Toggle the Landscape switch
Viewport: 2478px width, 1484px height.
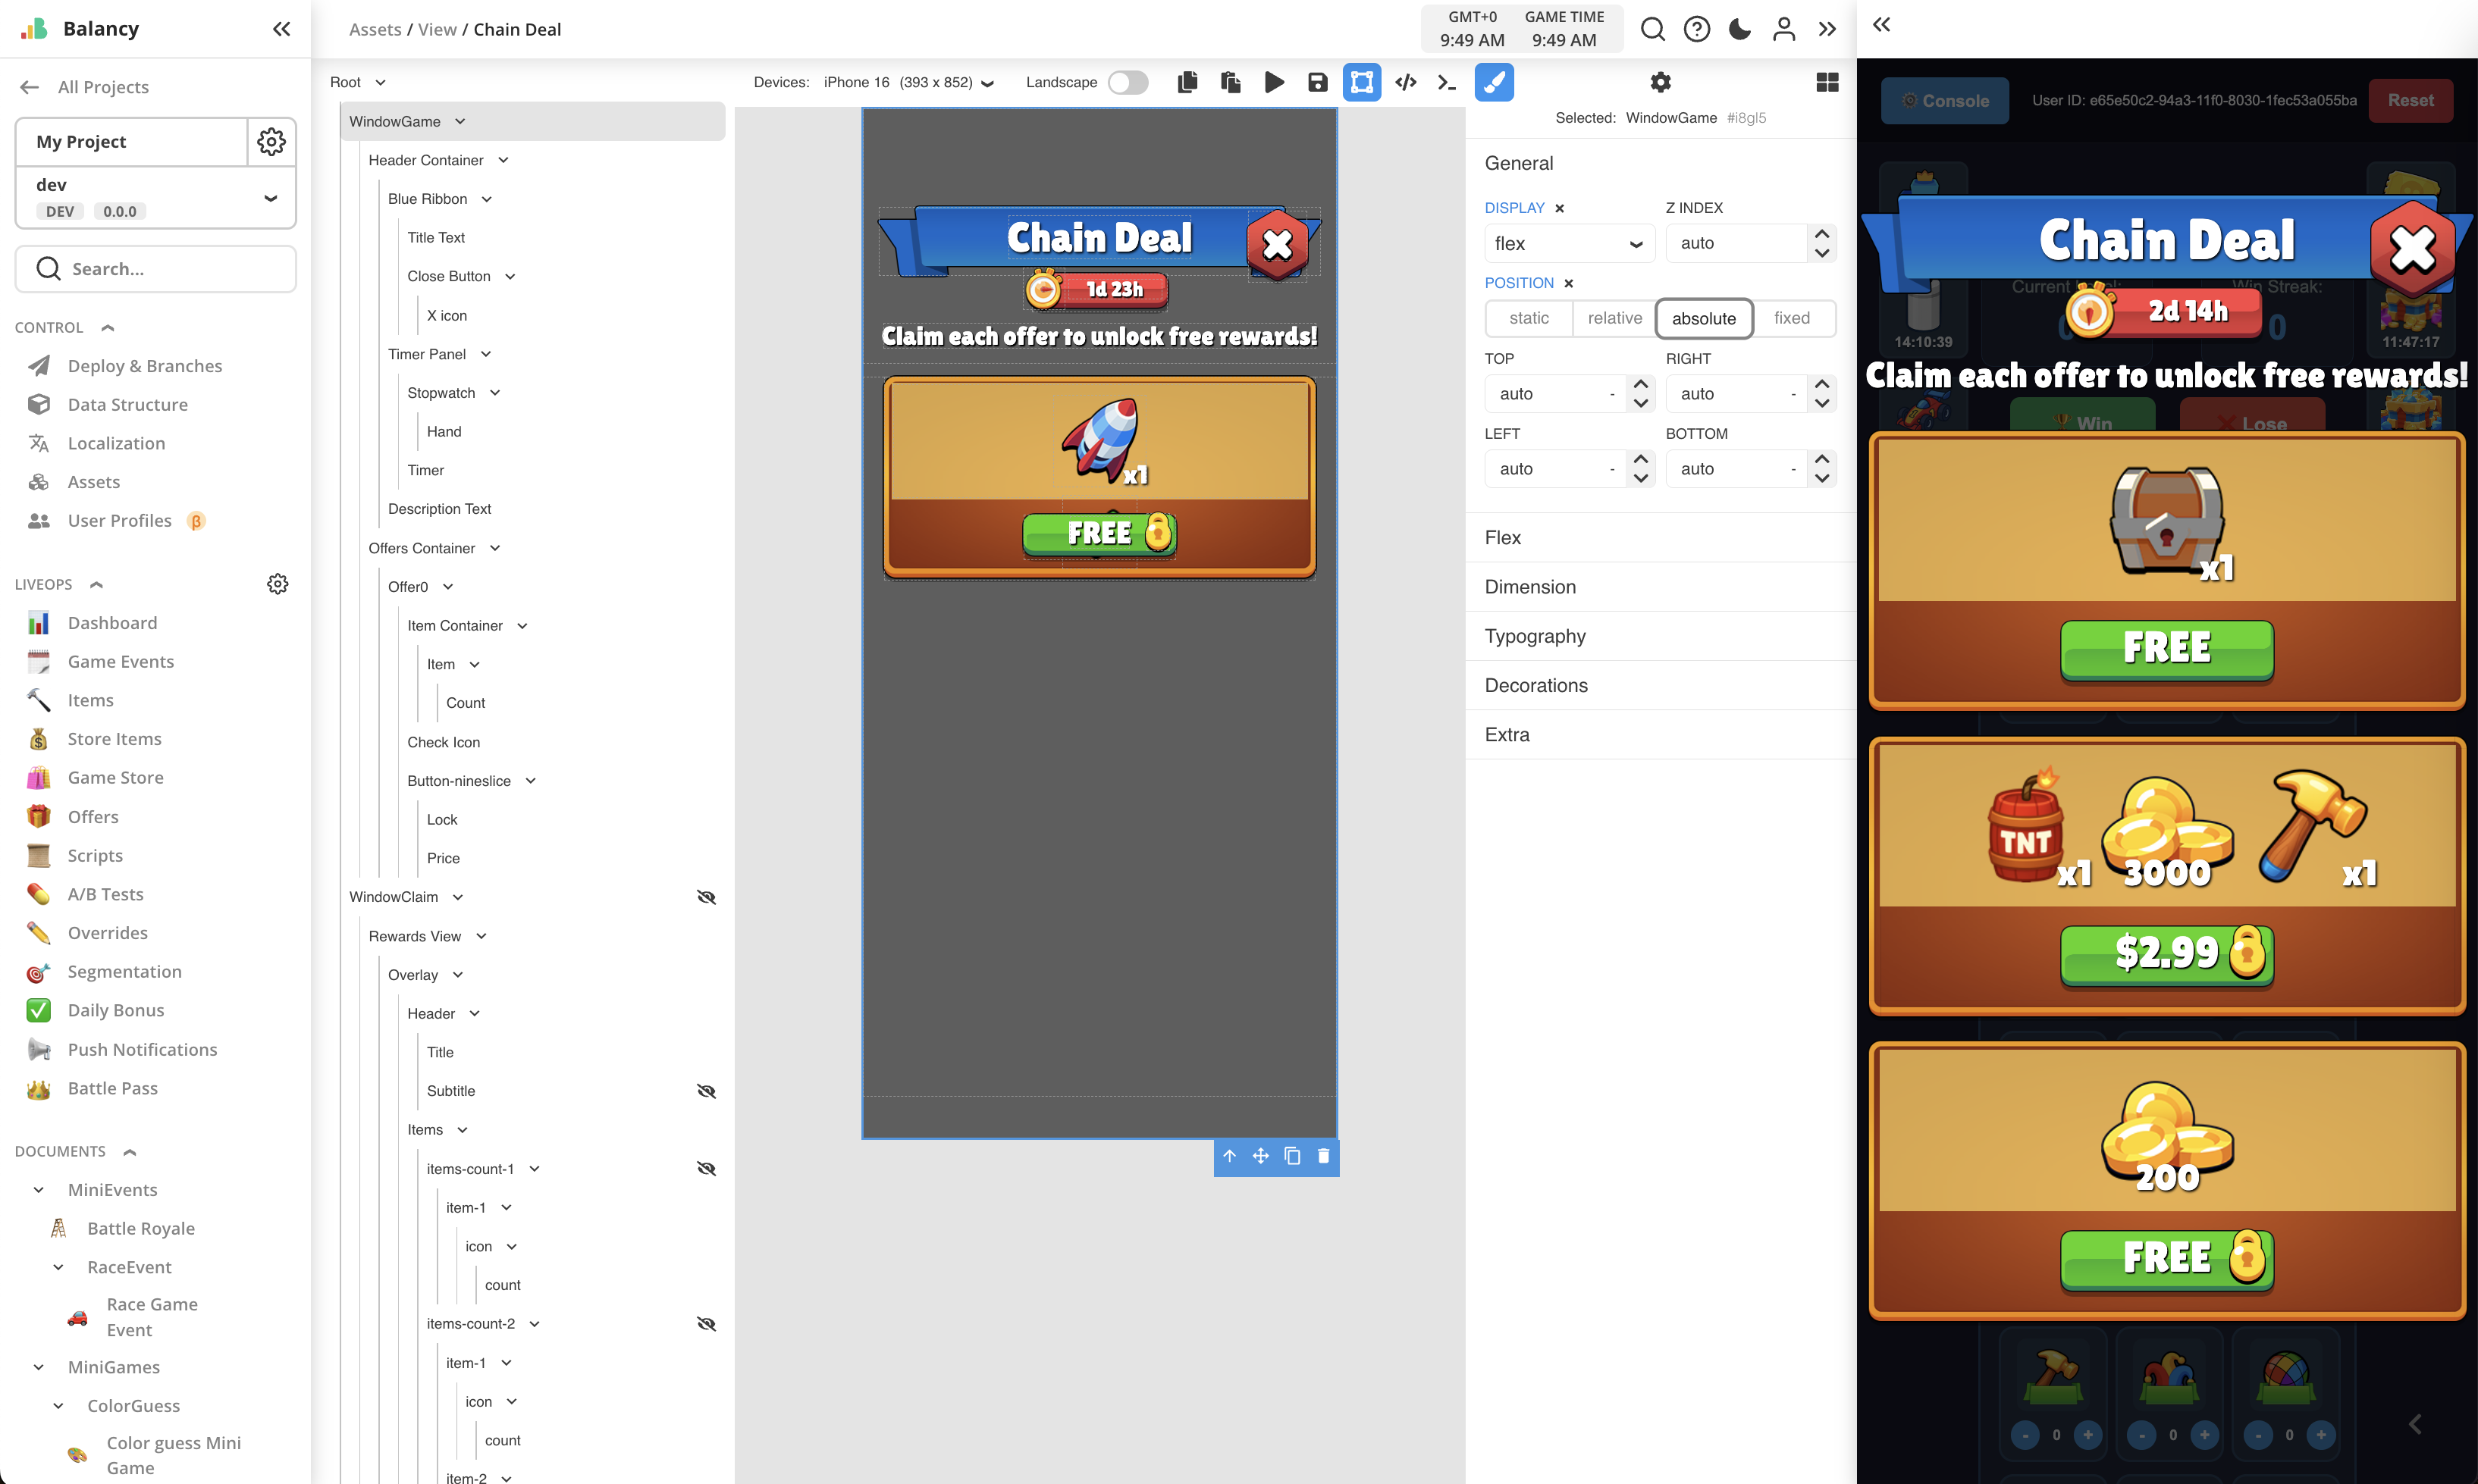pyautogui.click(x=1128, y=82)
